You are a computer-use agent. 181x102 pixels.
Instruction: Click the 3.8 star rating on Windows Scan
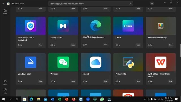(20, 81)
